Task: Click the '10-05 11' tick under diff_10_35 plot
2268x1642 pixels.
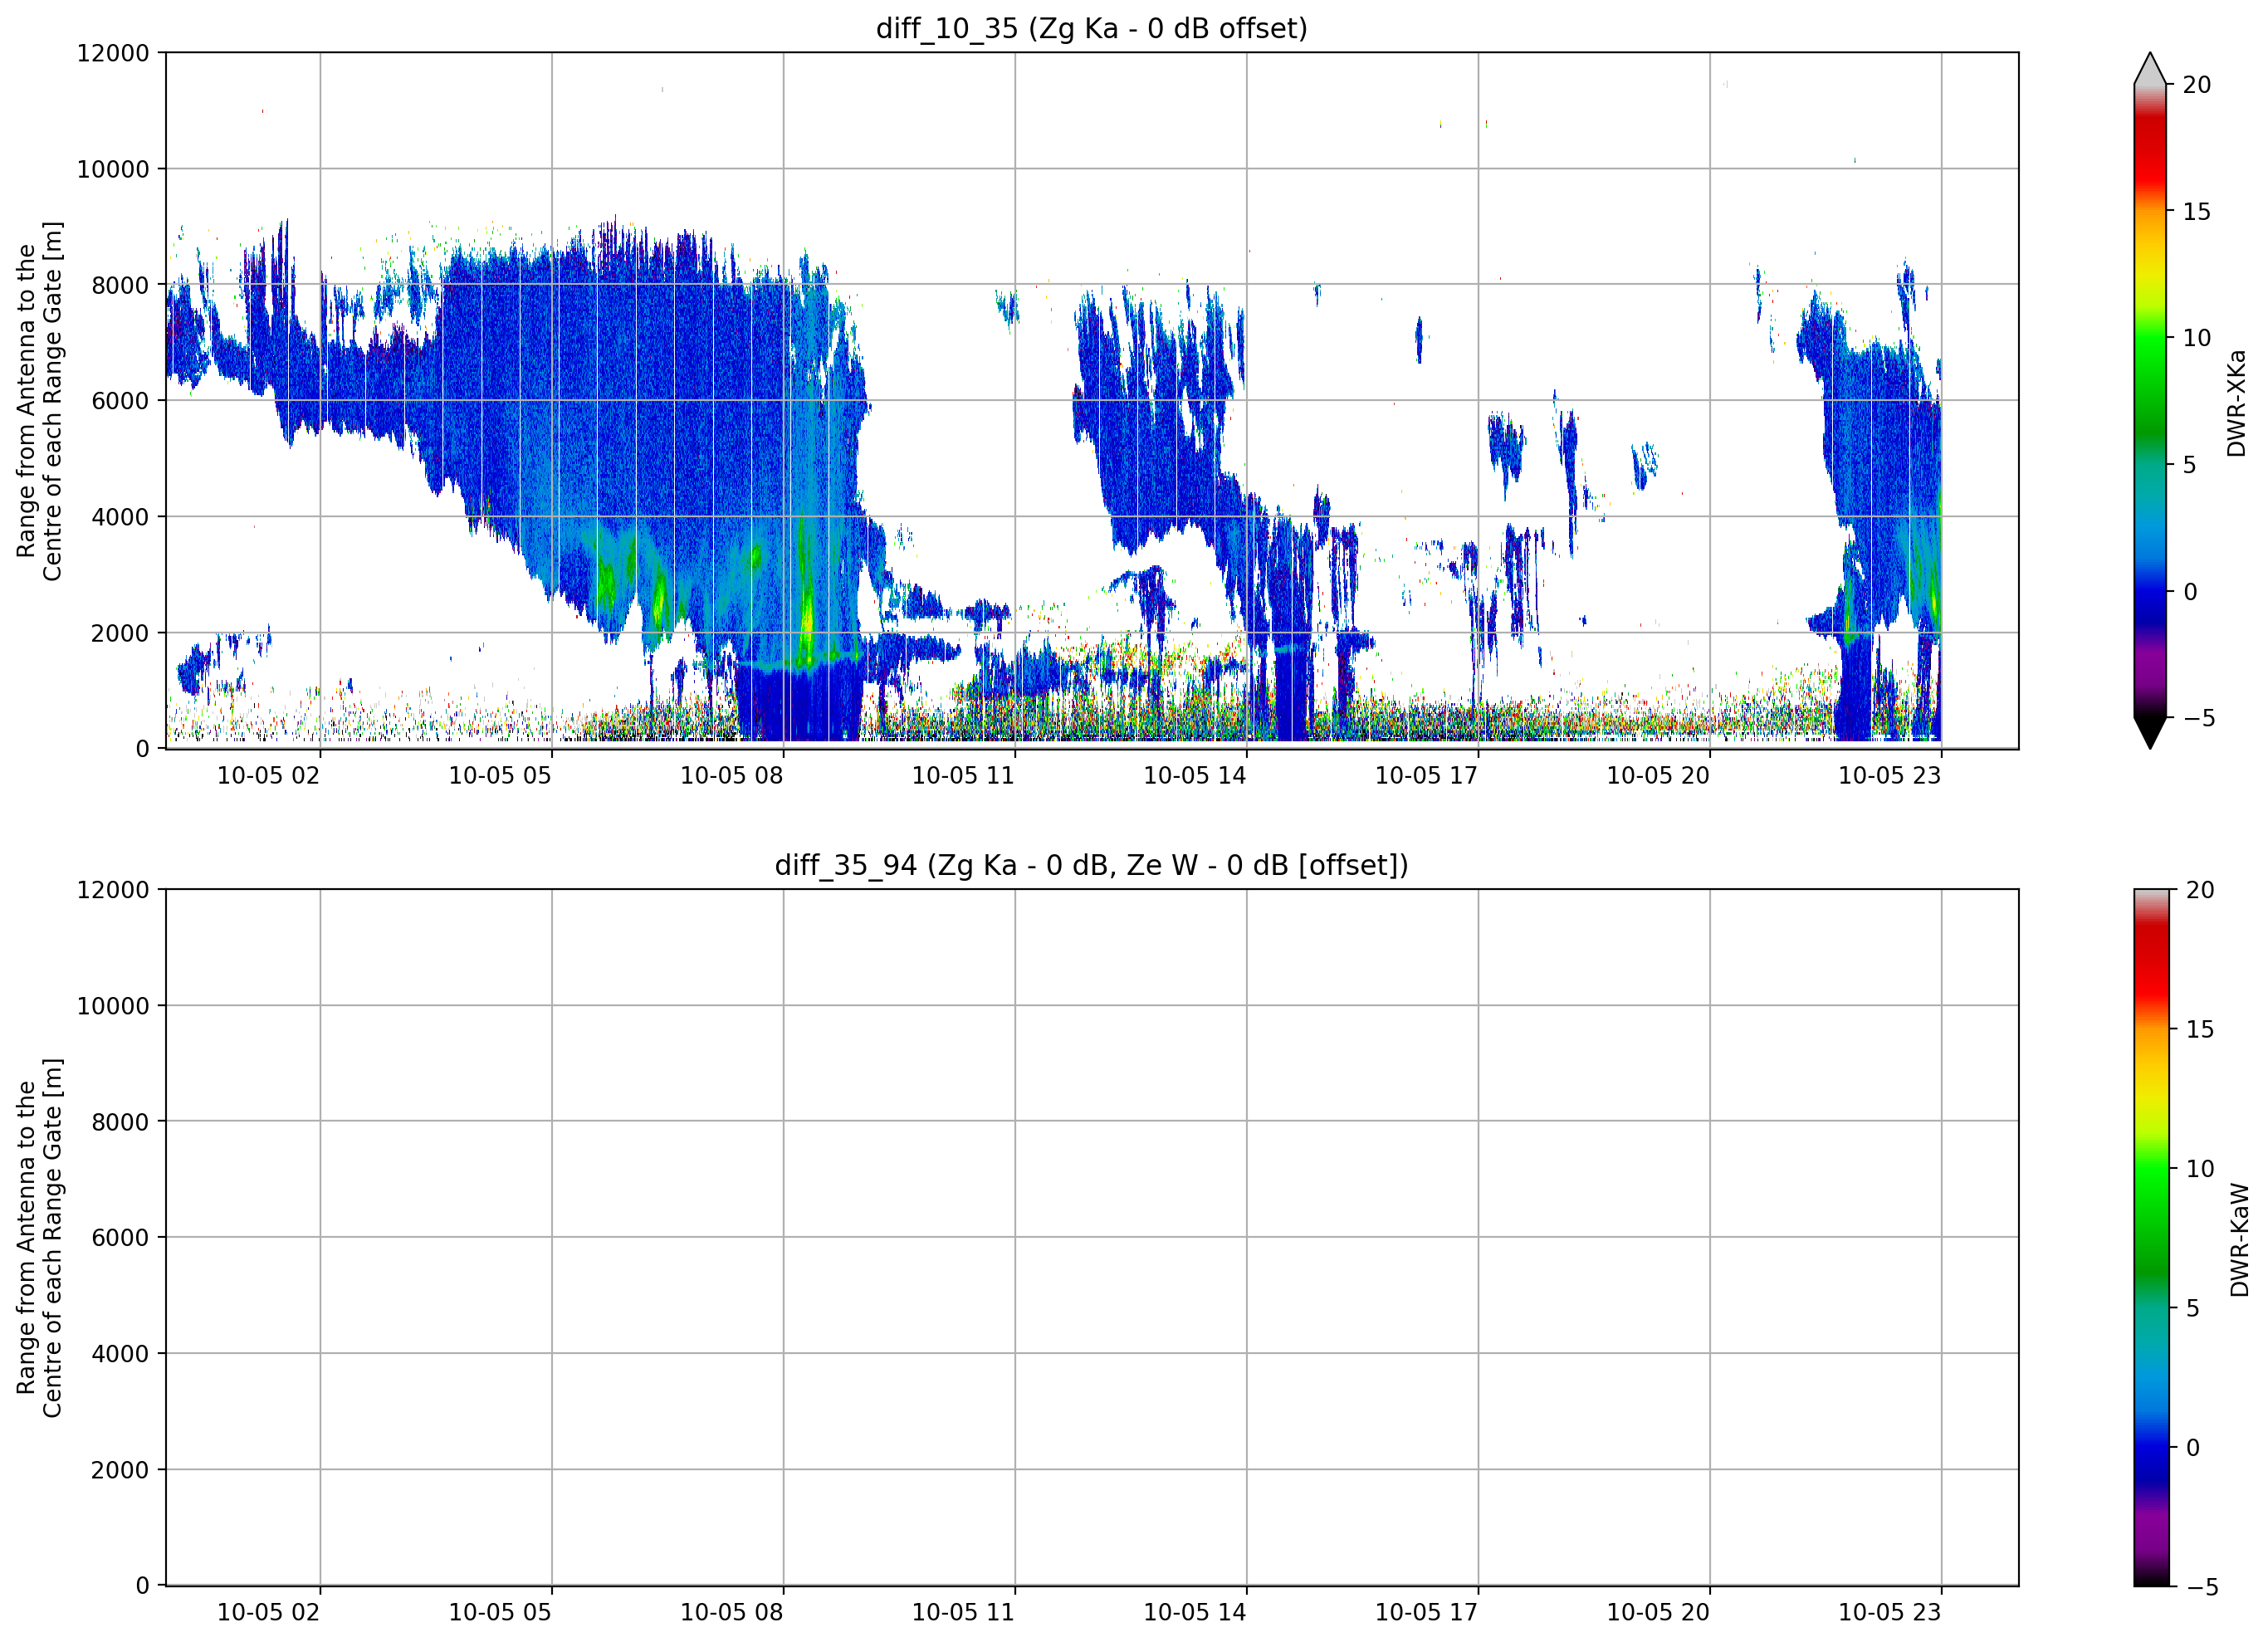Action: 963,776
